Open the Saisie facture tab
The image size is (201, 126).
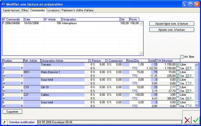coord(11,10)
